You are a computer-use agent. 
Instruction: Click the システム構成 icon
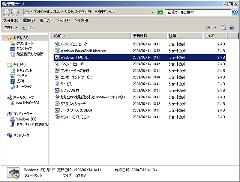[x=57, y=90]
